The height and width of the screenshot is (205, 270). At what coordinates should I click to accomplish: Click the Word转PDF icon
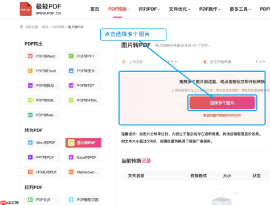click(30, 142)
